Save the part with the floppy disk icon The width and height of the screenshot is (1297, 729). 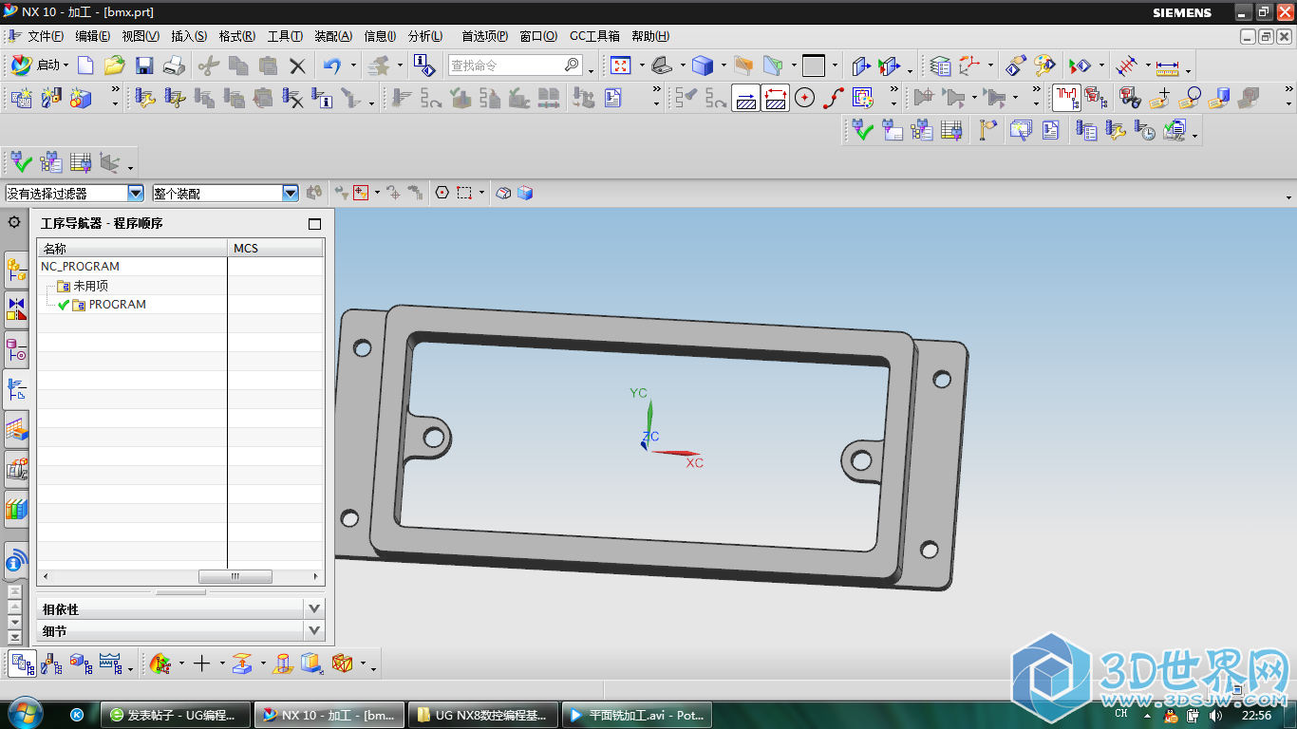tap(144, 65)
